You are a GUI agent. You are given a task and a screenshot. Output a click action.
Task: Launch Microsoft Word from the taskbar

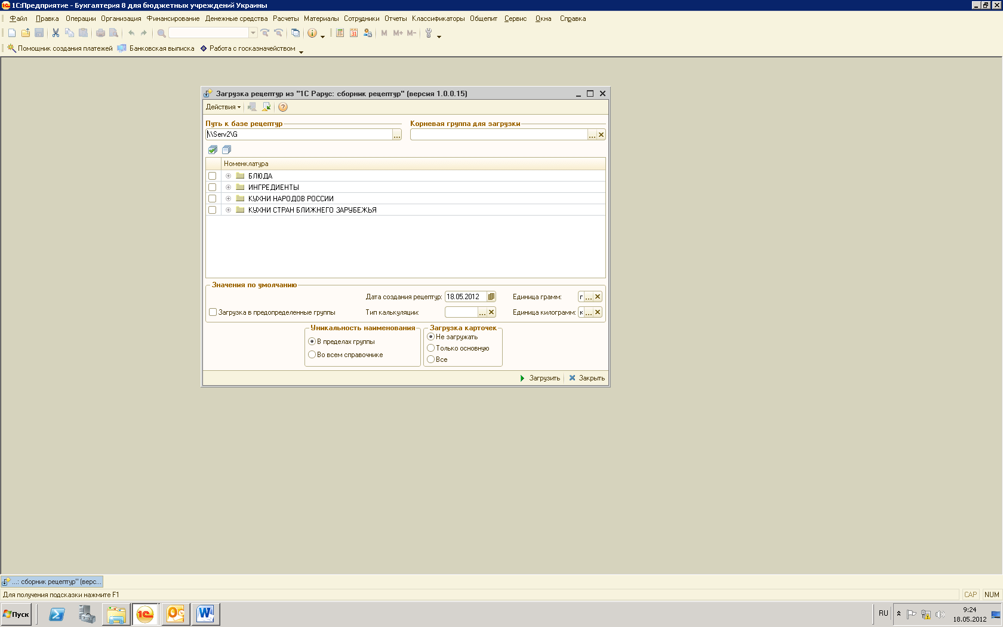click(205, 614)
